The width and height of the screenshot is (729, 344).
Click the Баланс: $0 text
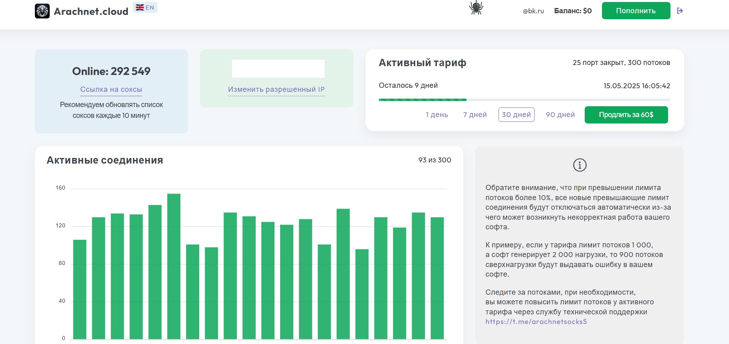[573, 11]
